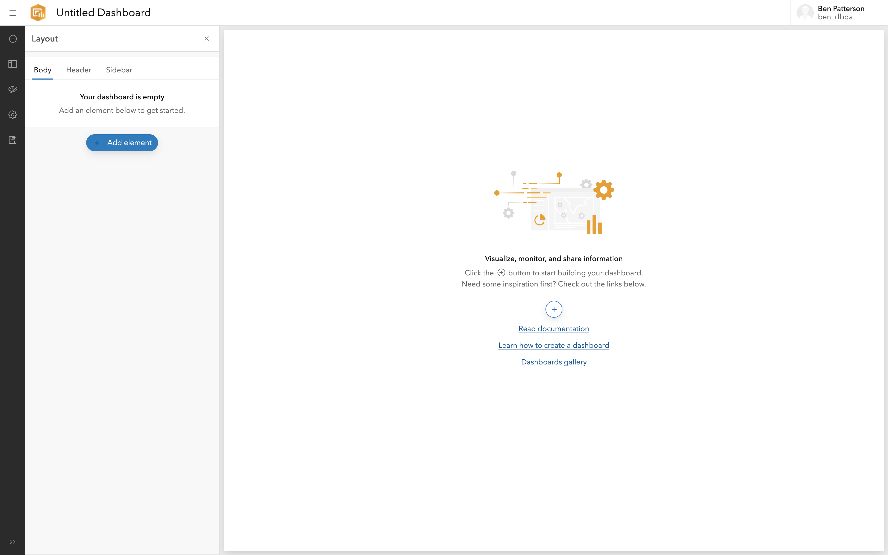
Task: Expand the sidebar with double chevron
Action: click(x=12, y=542)
